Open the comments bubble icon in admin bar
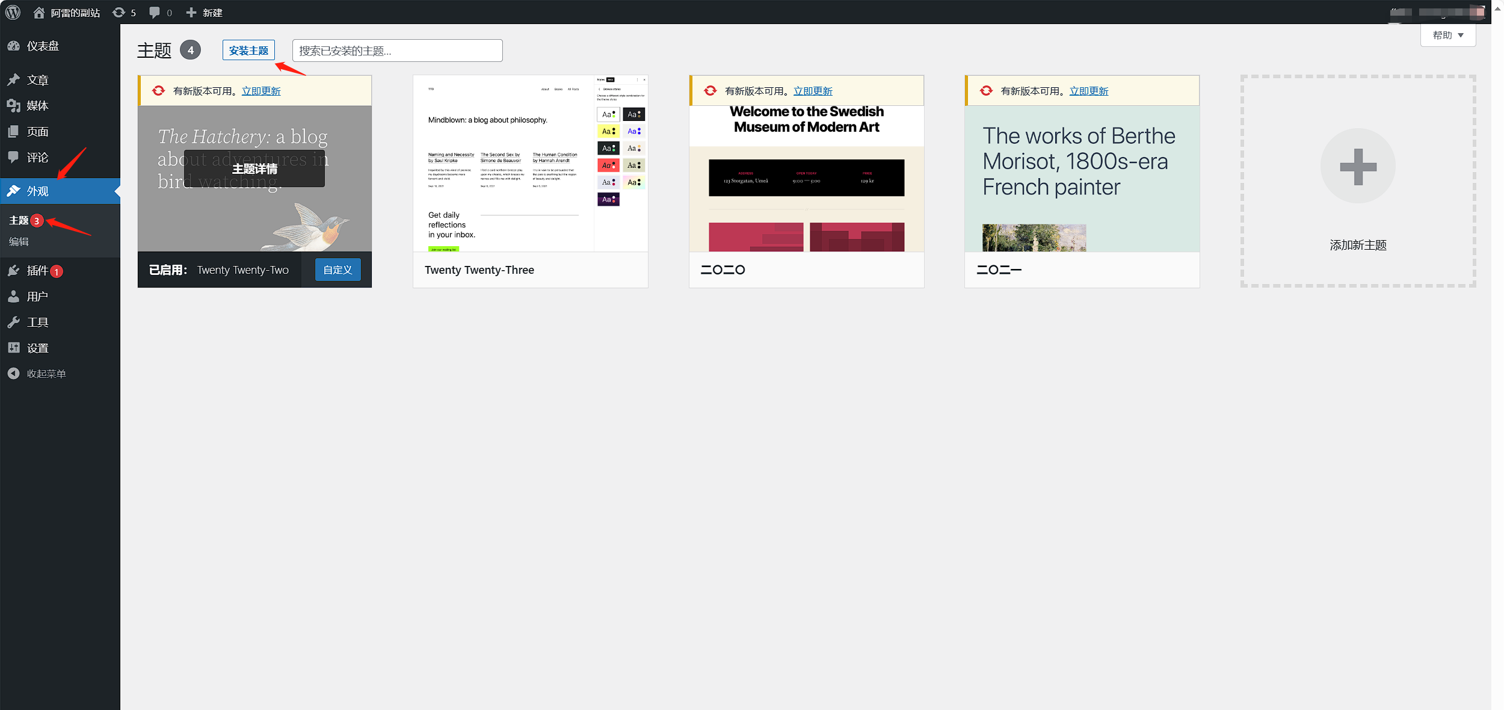Image resolution: width=1504 pixels, height=710 pixels. pos(155,13)
